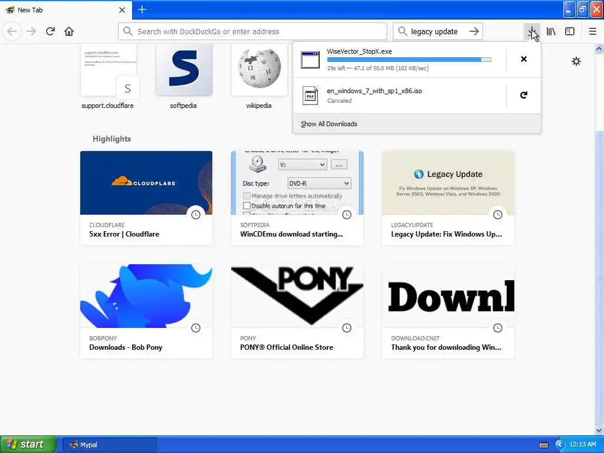604x453 pixels.
Task: Open the support.cloudflare top site tile
Action: tap(107, 76)
